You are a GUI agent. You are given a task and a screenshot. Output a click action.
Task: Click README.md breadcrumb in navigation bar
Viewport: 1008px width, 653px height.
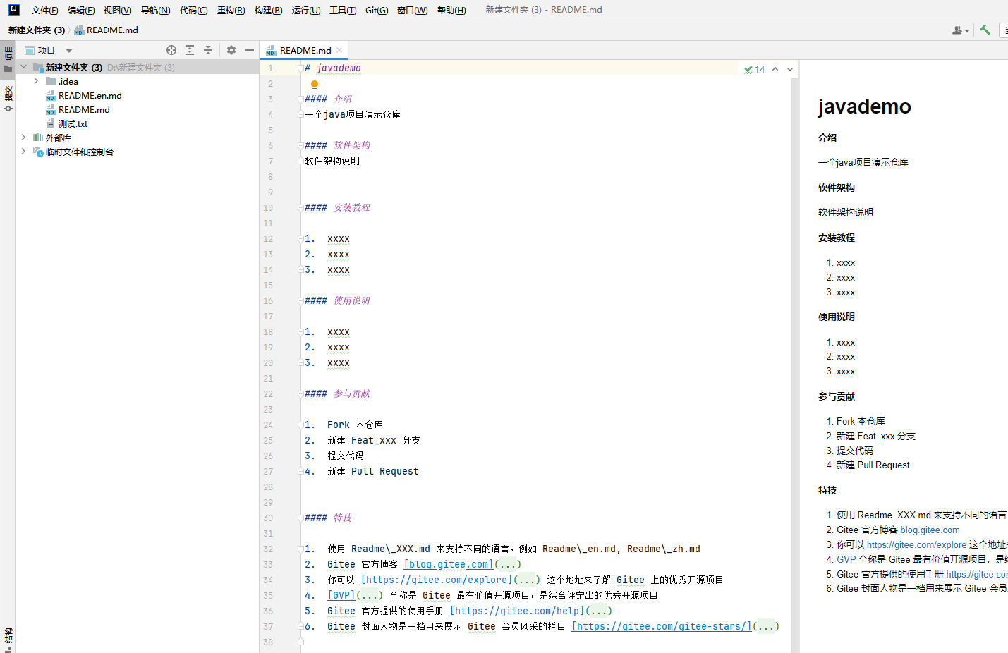pos(107,30)
